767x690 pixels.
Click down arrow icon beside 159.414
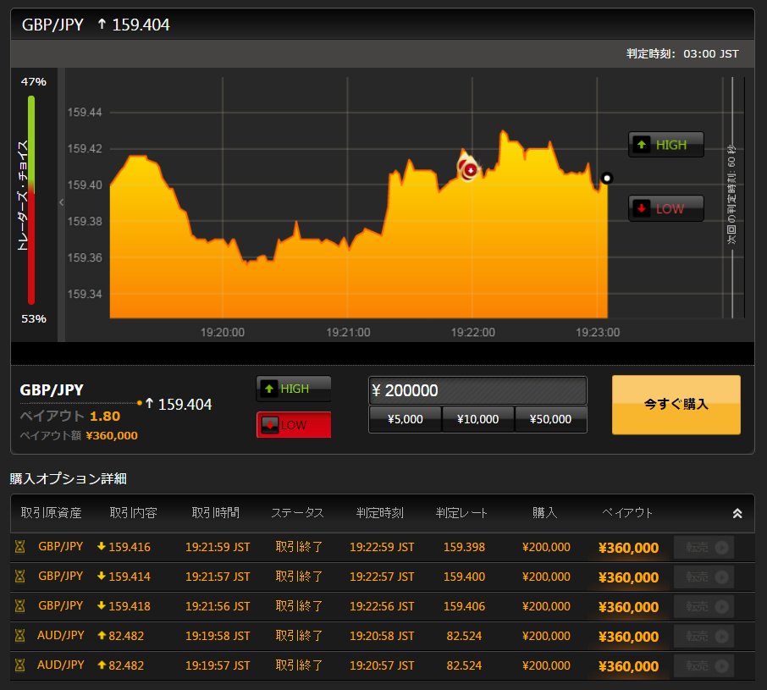(x=102, y=576)
